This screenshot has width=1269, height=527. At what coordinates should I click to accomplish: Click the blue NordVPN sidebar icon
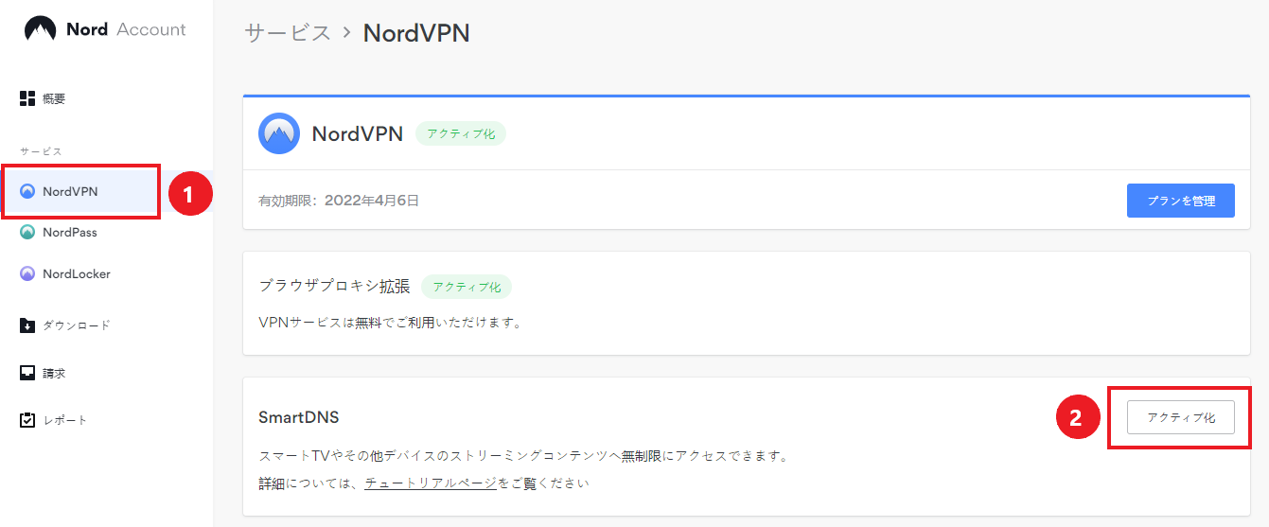[27, 192]
